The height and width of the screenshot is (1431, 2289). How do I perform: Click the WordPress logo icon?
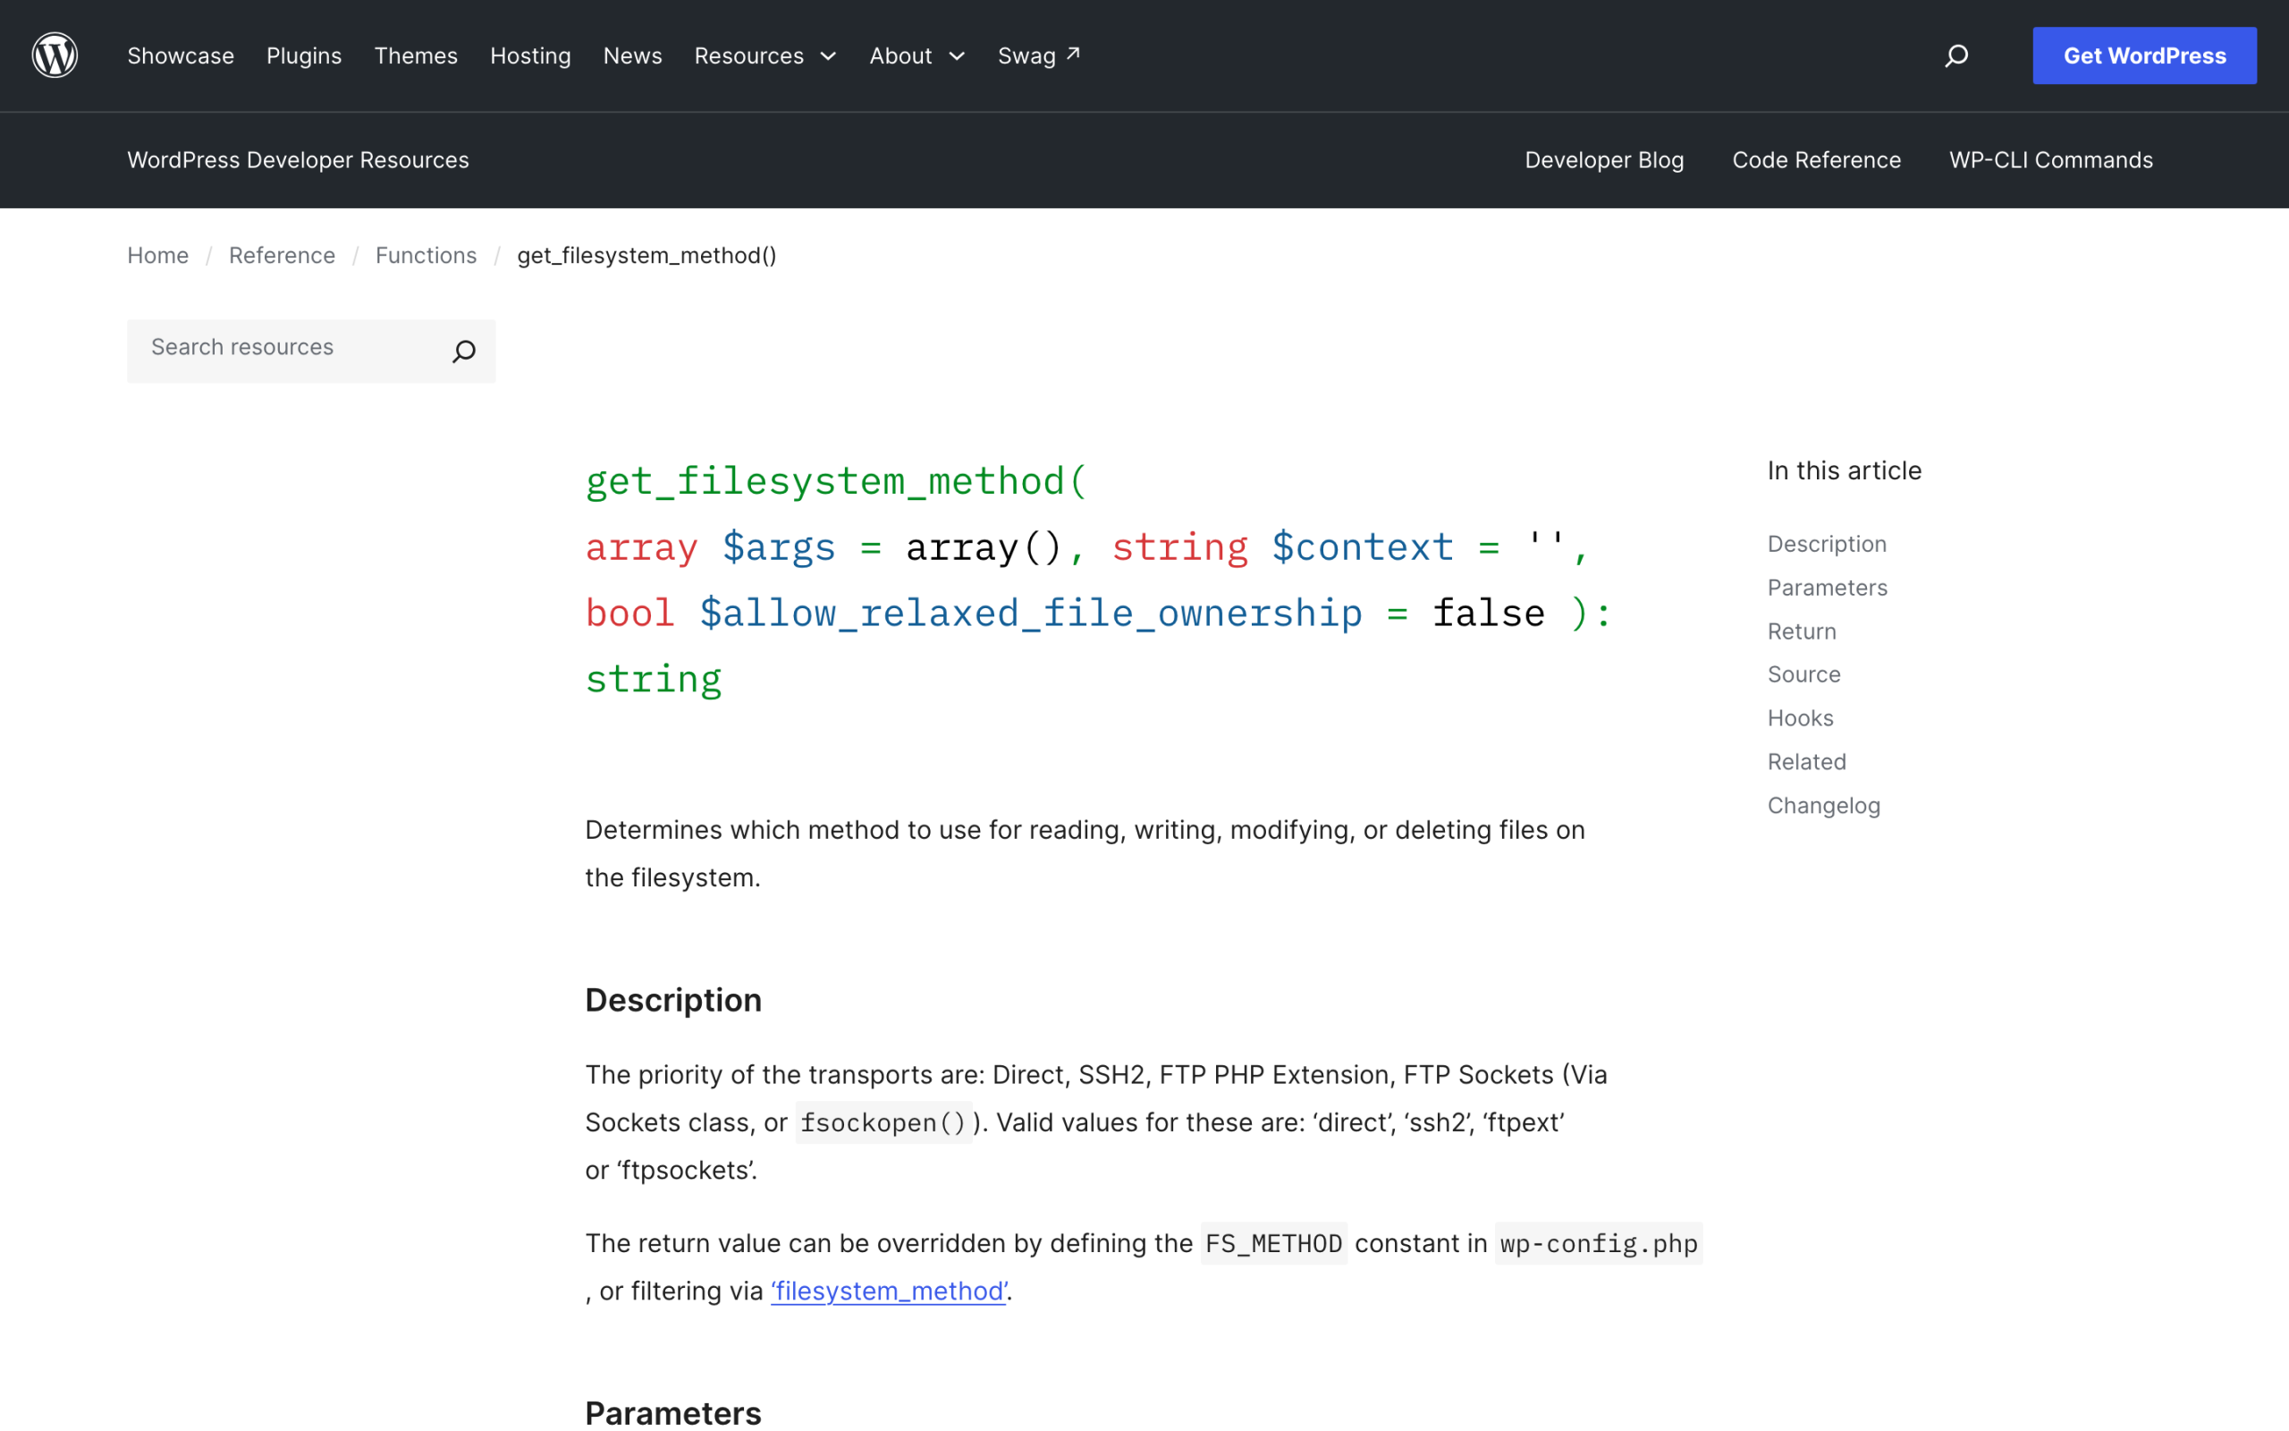pyautogui.click(x=55, y=55)
